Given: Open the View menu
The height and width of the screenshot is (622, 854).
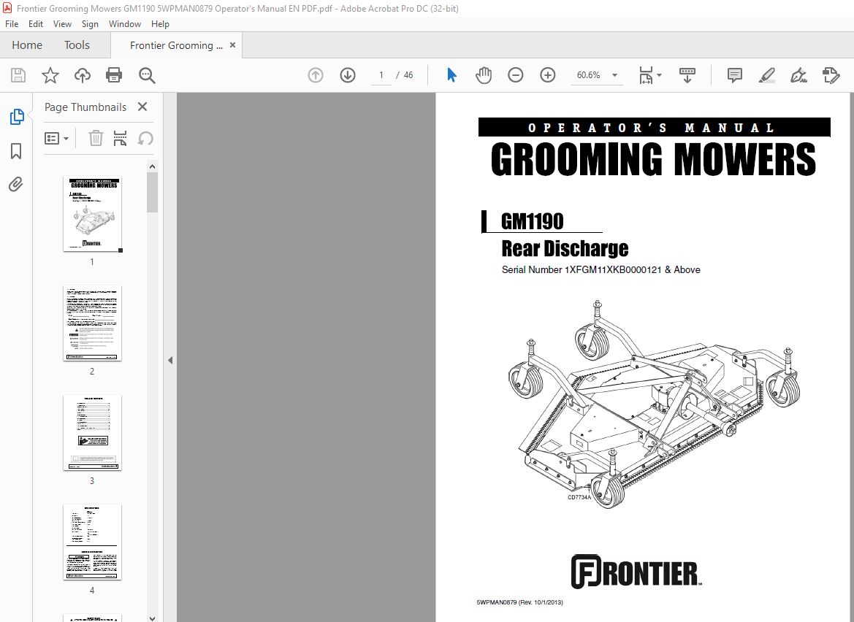Looking at the screenshot, I should [62, 24].
